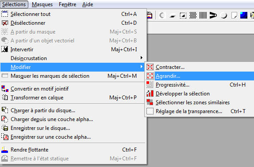Click the wavy lines filter toolbar icon

click(x=193, y=15)
